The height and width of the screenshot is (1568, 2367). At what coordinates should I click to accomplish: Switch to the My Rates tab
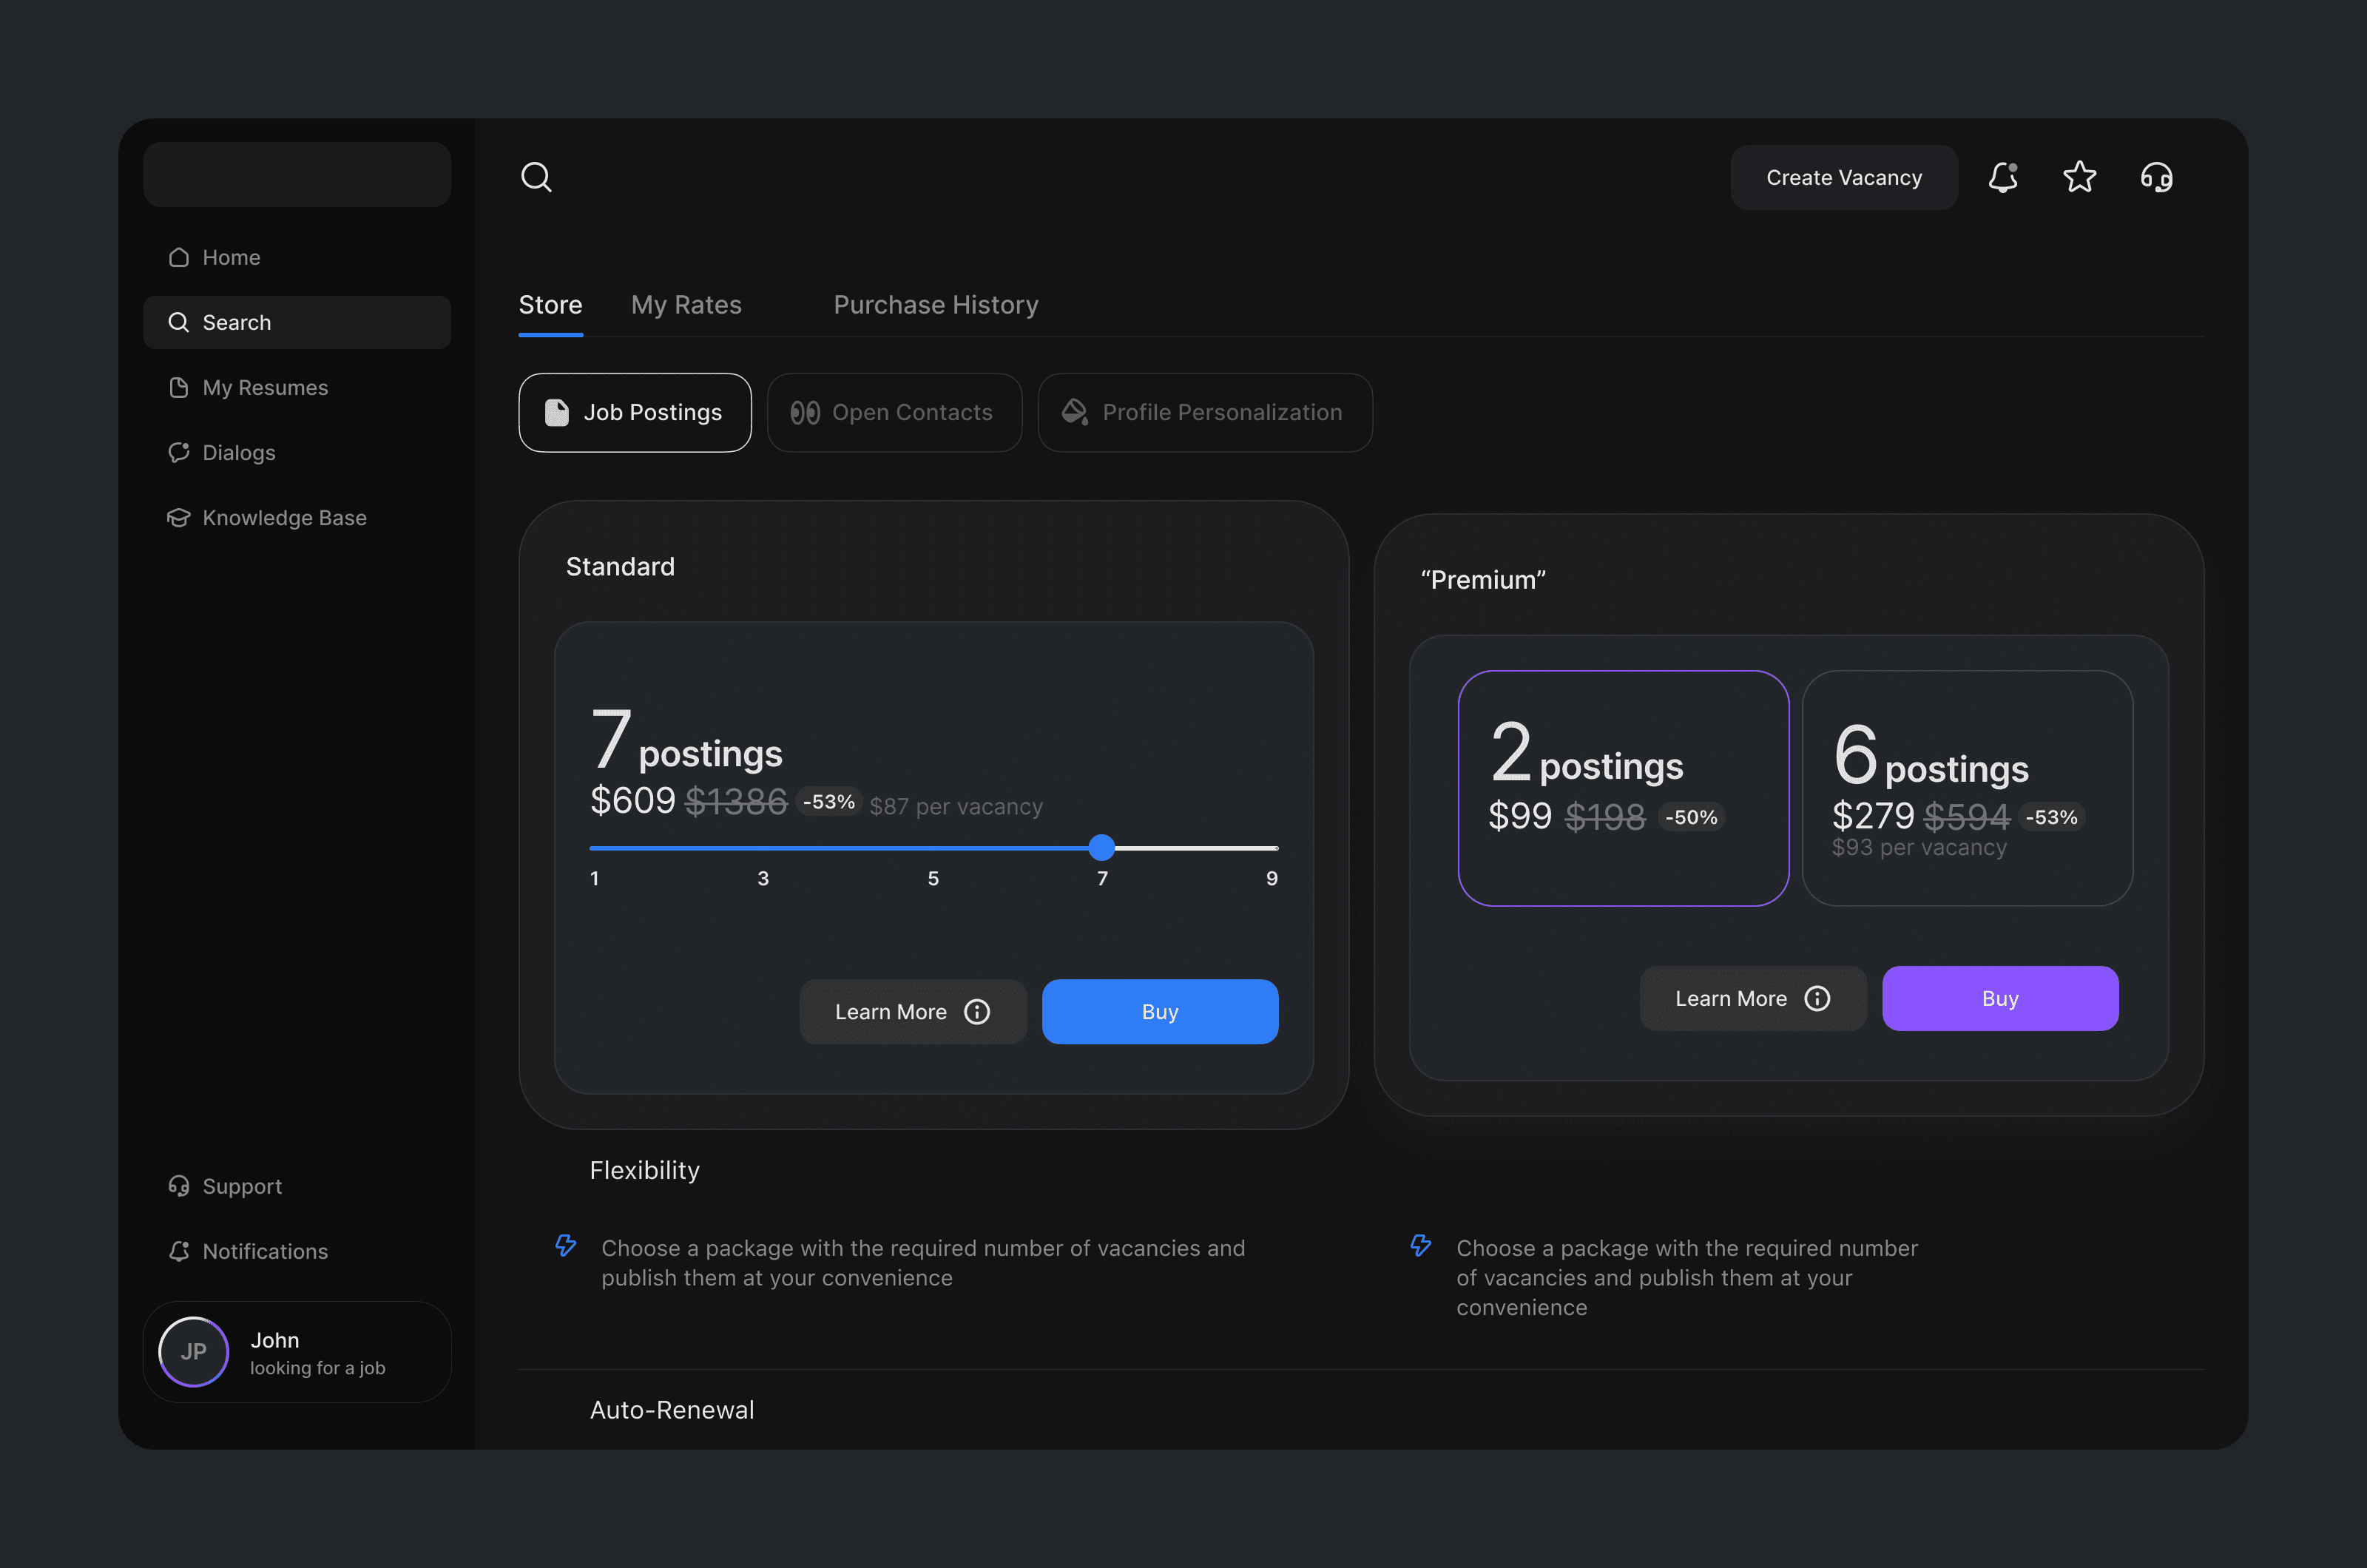click(x=686, y=305)
